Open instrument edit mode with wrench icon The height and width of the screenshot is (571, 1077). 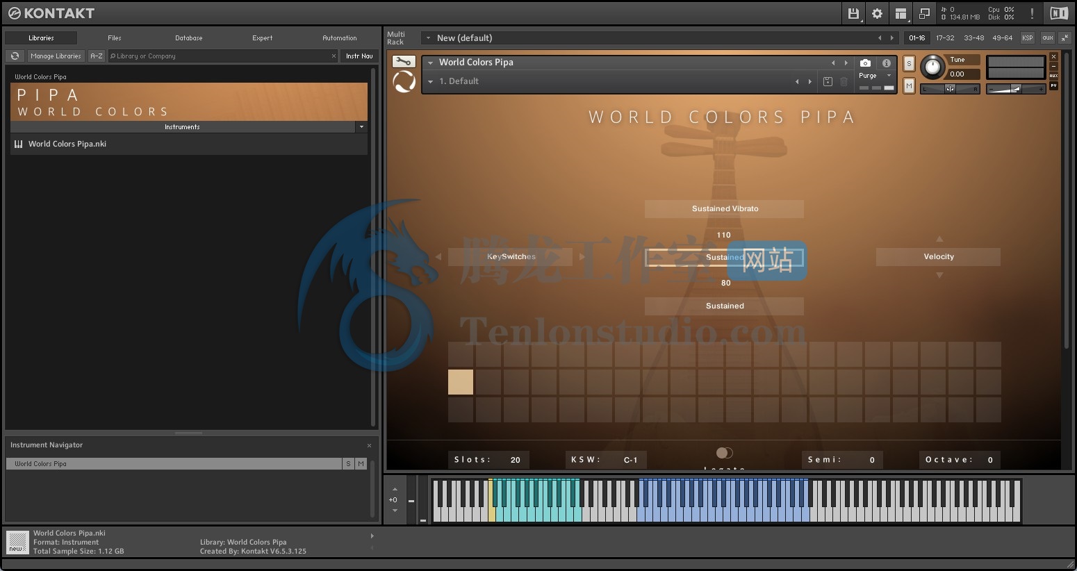(404, 62)
